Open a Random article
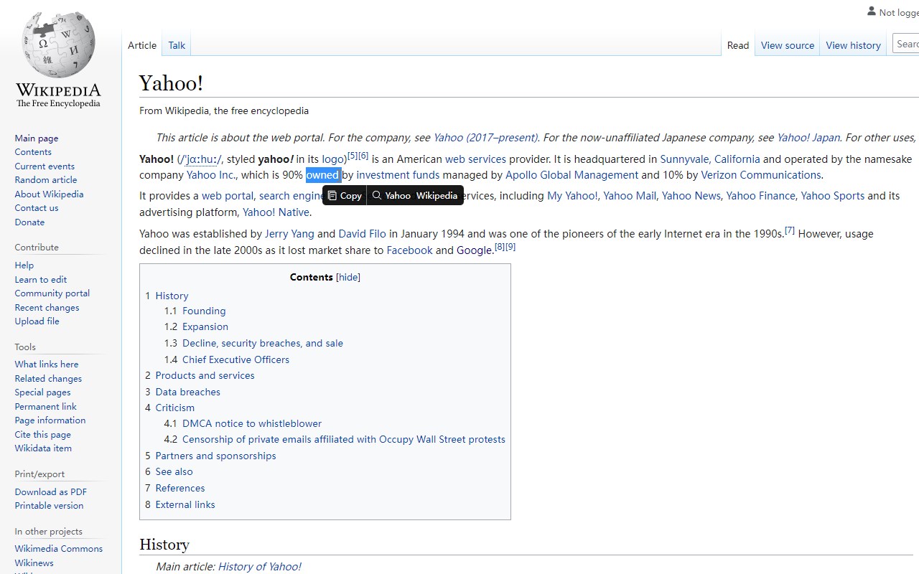Viewport: 919px width, 574px height. tap(46, 180)
